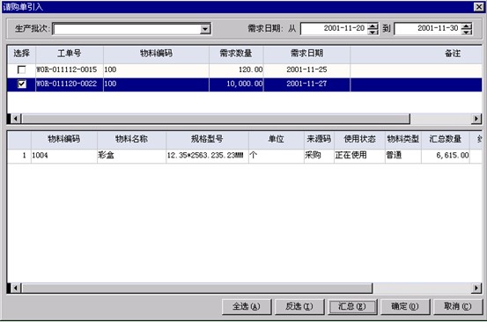Screen dimensions: 487x322
Task: Cancel with the 取消(C) button
Action: 458,307
